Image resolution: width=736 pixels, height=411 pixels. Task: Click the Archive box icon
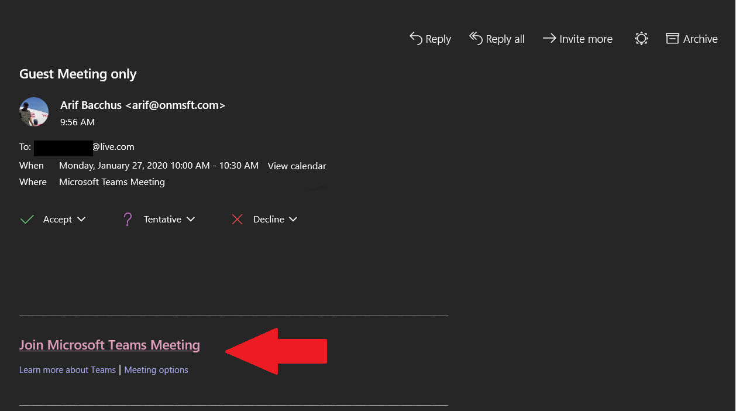(672, 39)
